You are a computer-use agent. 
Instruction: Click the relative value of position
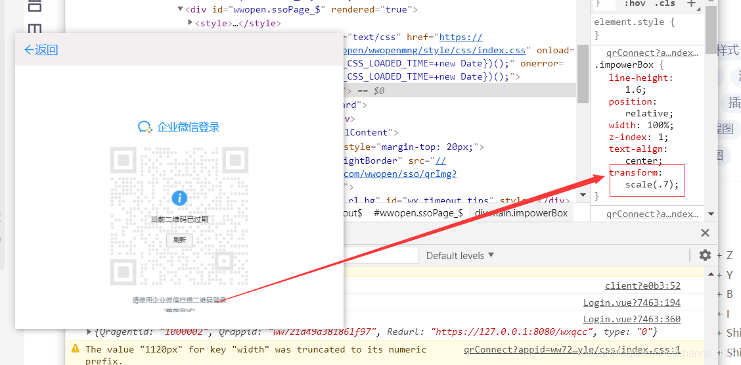647,114
